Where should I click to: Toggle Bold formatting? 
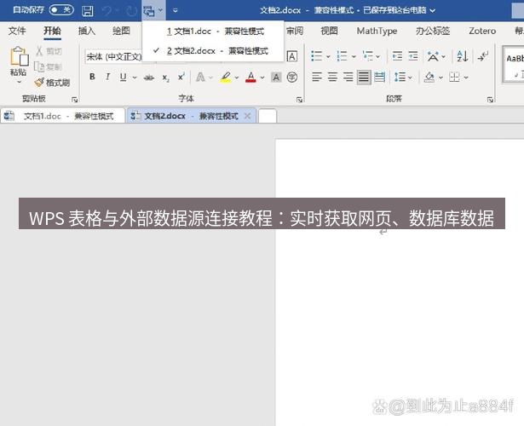[x=92, y=78]
